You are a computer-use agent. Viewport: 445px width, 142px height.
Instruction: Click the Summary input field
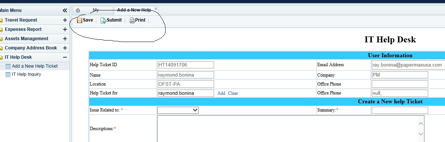tap(400, 110)
